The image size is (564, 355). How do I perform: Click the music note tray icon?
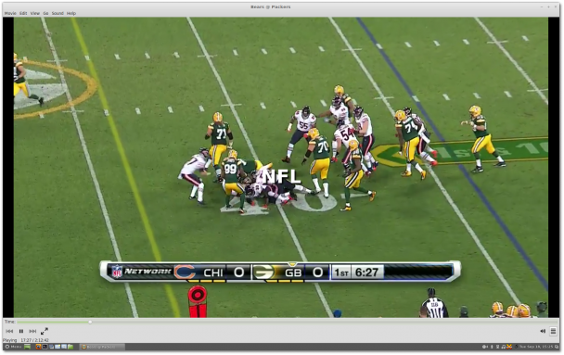(504, 347)
